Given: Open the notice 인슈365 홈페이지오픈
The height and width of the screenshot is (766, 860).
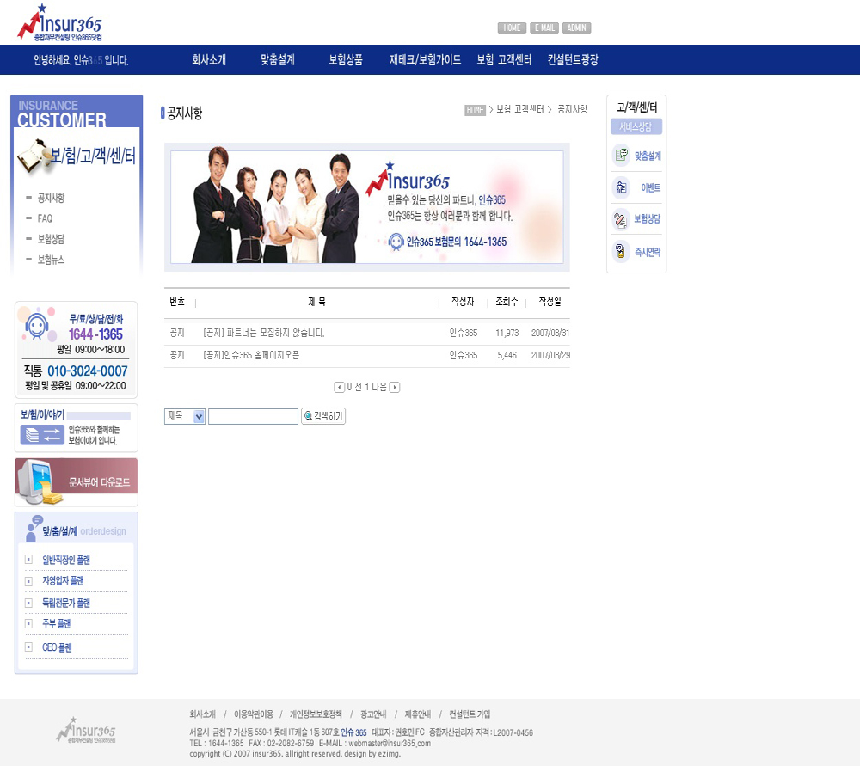Looking at the screenshot, I should point(251,355).
